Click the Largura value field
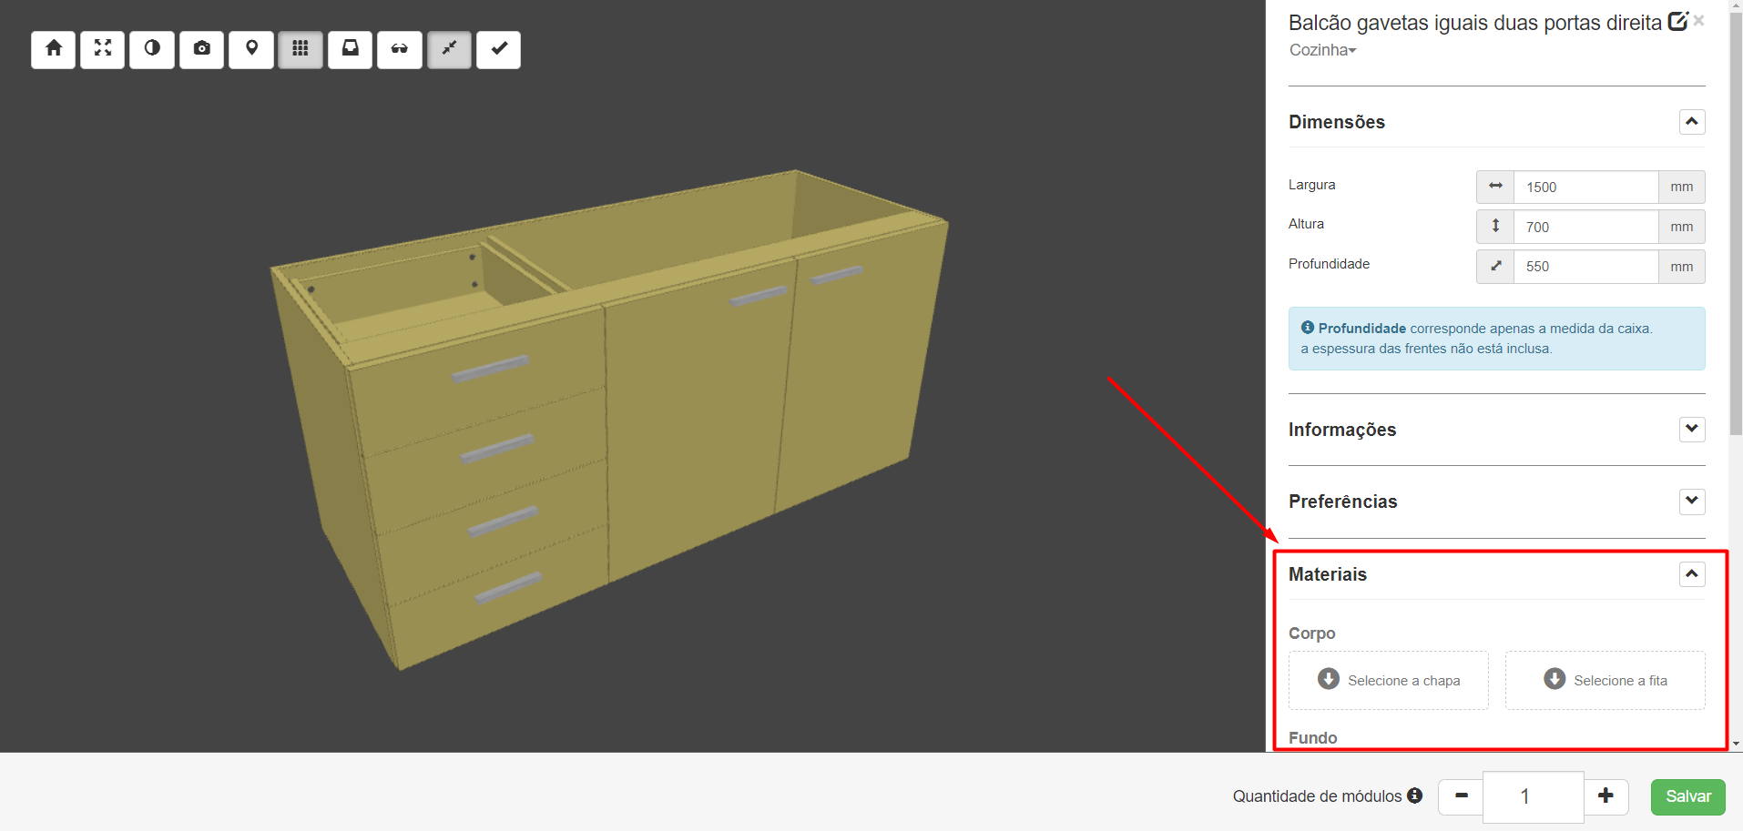 pyautogui.click(x=1585, y=187)
